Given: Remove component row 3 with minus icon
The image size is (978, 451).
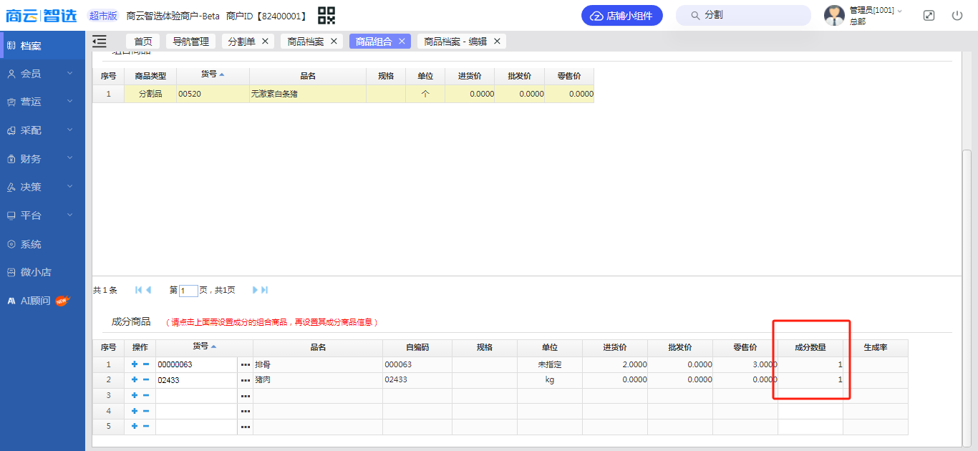Looking at the screenshot, I should 146,395.
